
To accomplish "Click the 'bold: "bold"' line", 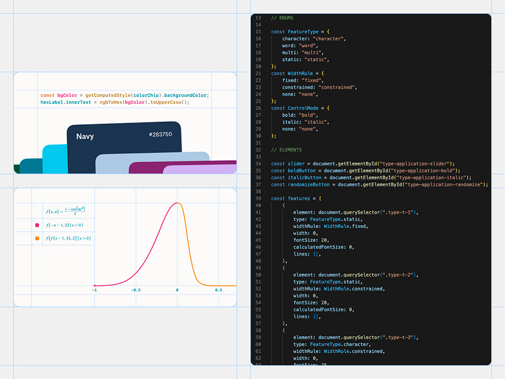I will pos(300,115).
